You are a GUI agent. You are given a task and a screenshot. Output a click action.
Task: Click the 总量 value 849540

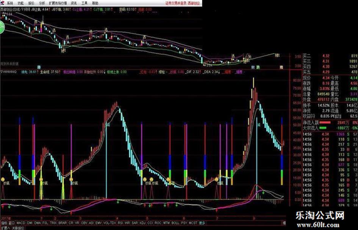point(323,94)
